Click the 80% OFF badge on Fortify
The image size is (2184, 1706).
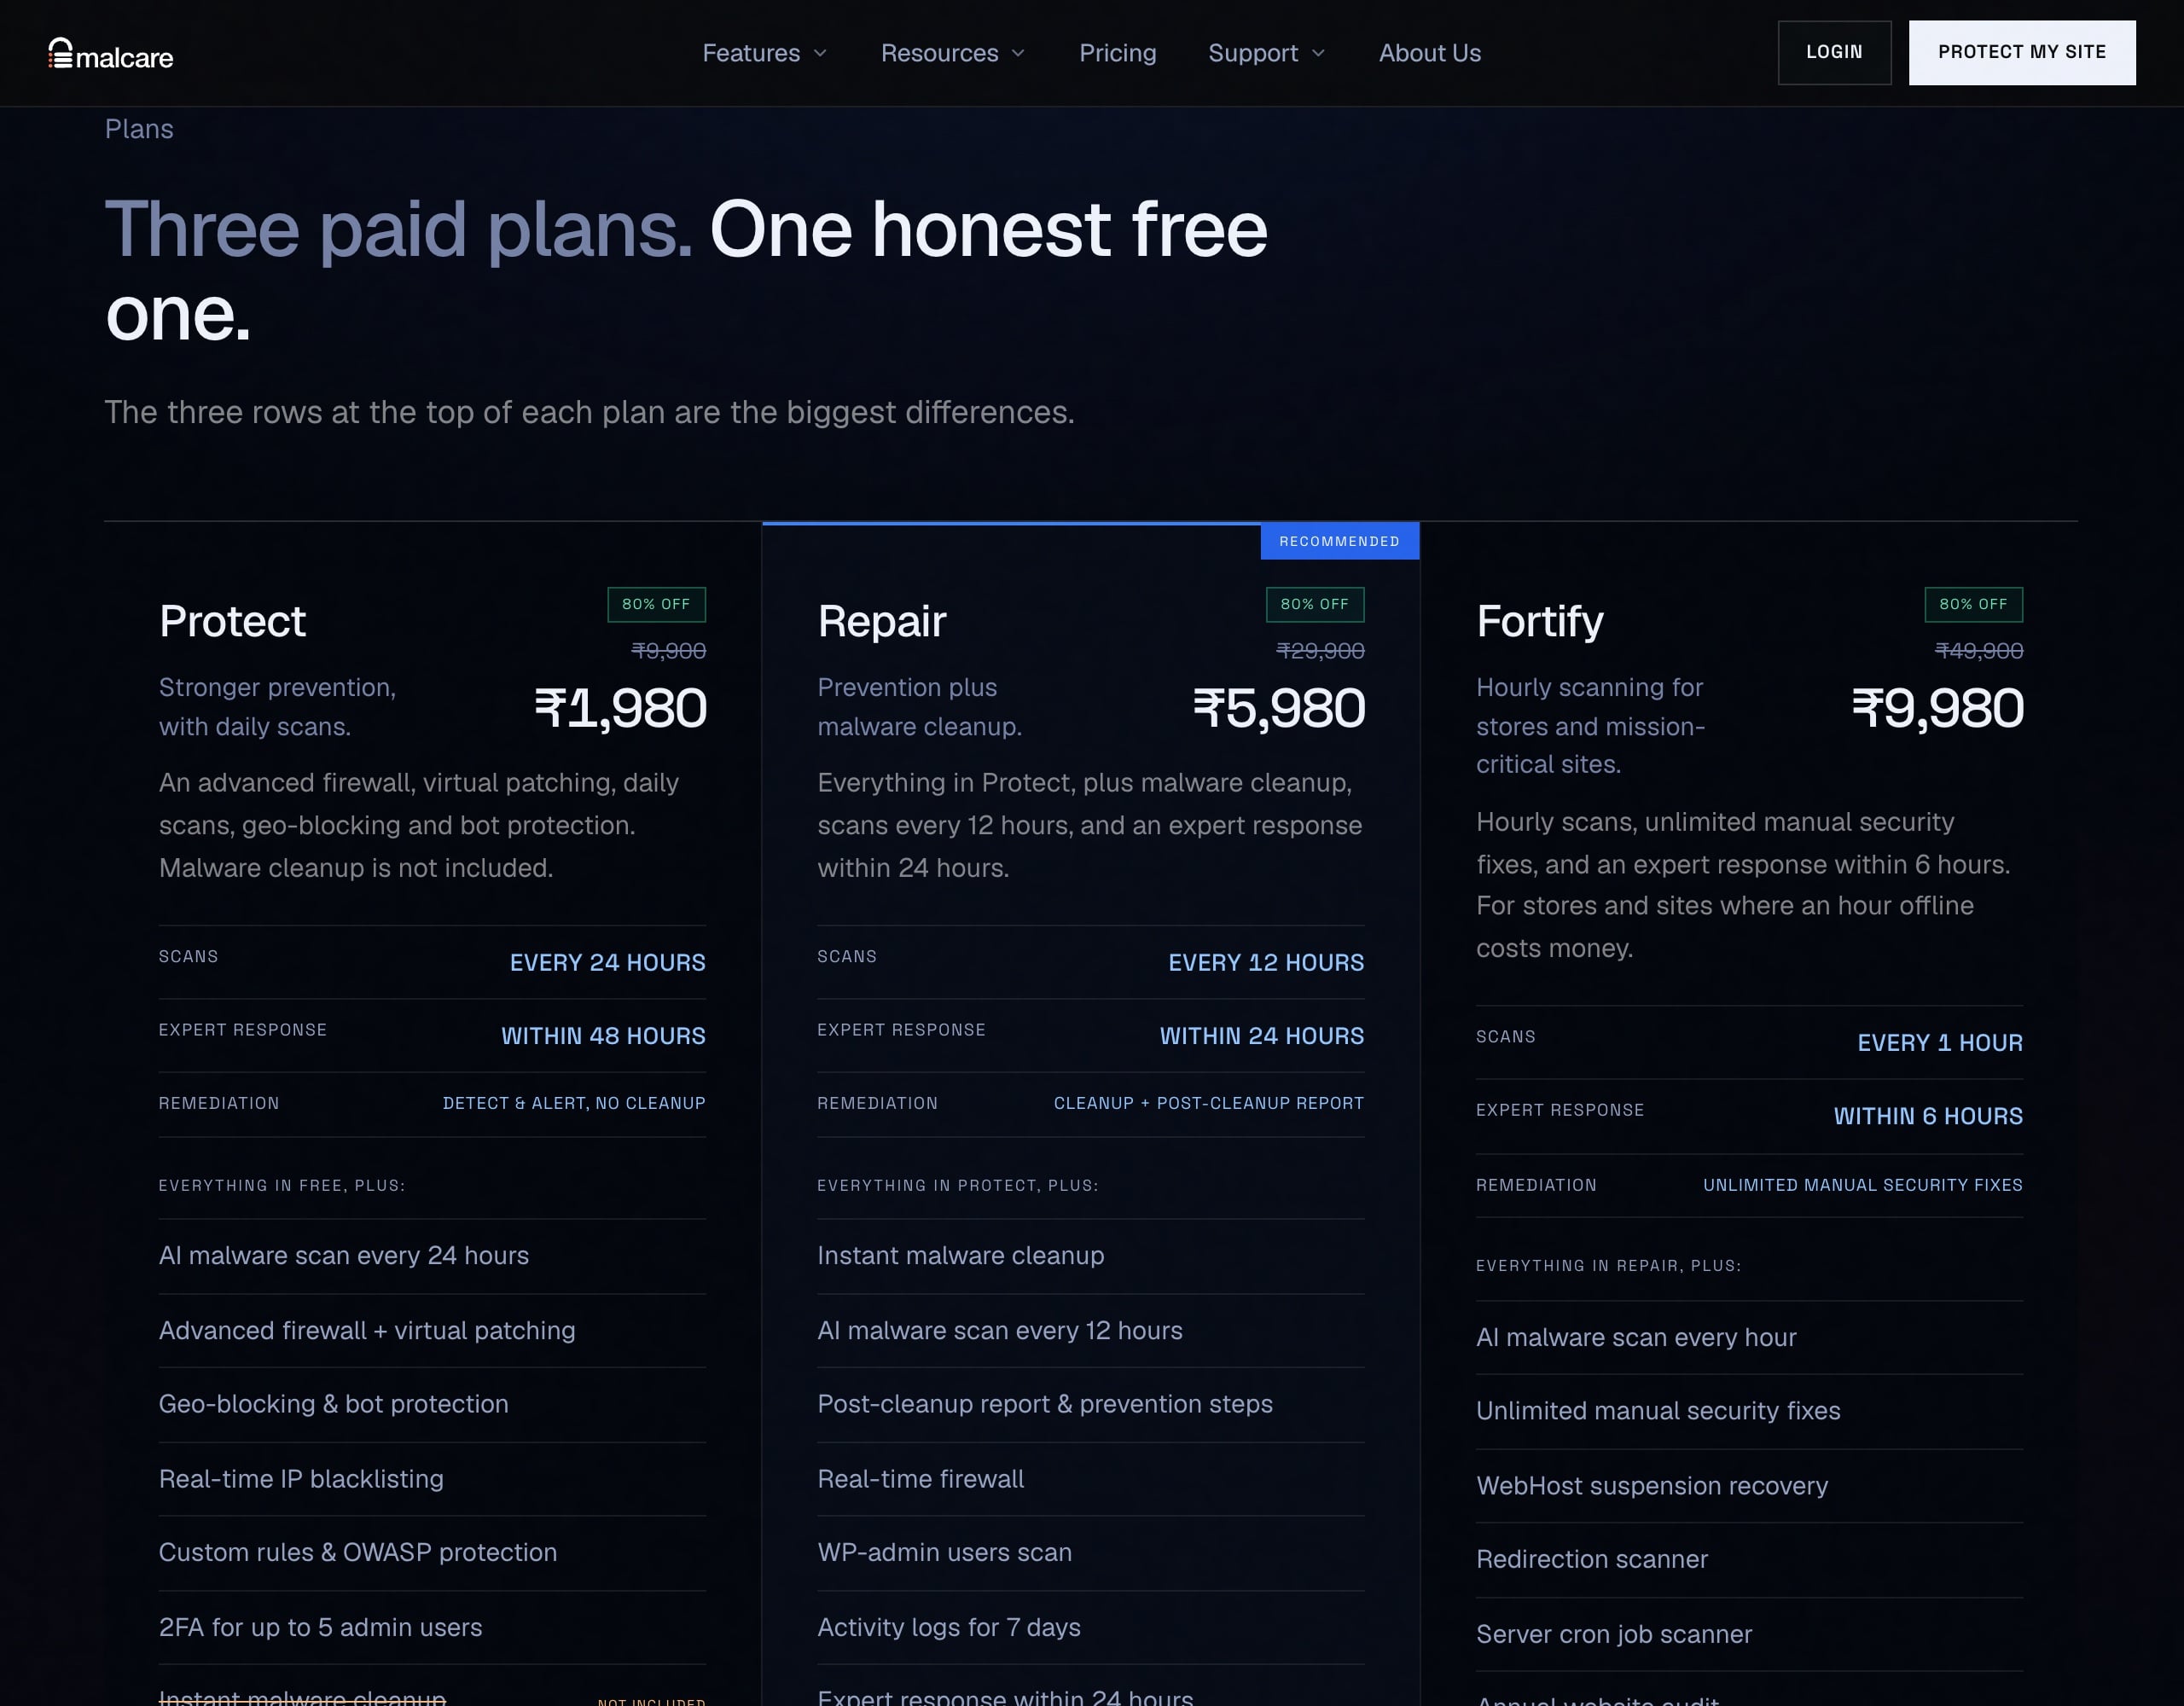click(1974, 604)
